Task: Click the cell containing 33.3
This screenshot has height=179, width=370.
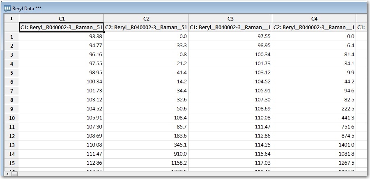Action: (x=146, y=46)
